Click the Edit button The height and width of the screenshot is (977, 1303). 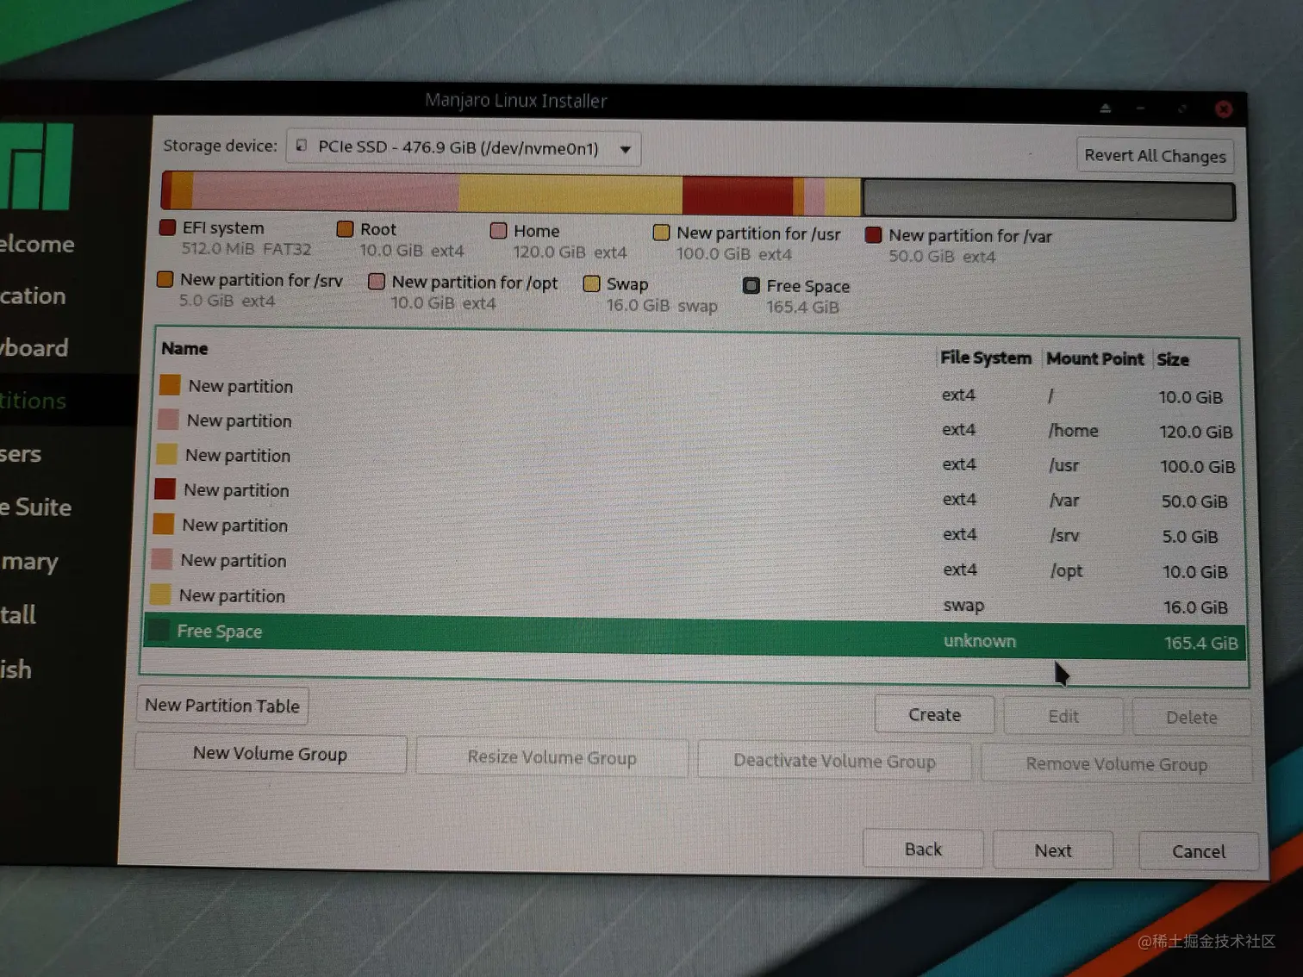[x=1063, y=716]
